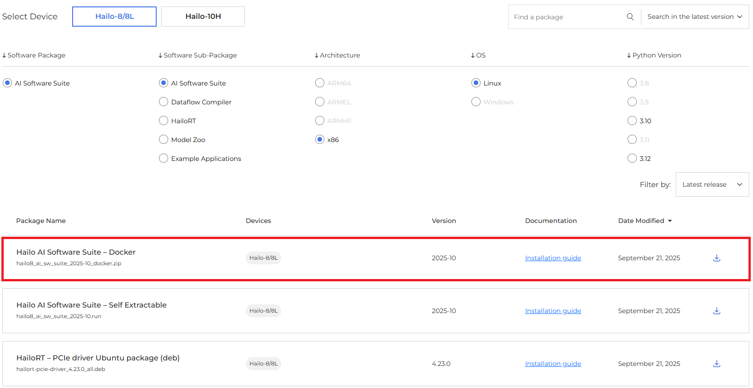Viewport: 753px width, 388px height.
Task: Select the Dataflow Compiler radio button
Action: [164, 102]
